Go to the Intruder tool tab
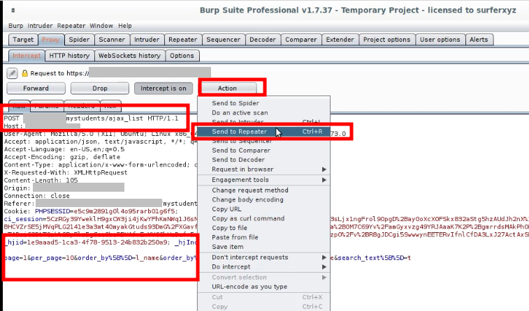This screenshot has width=529, height=311. click(147, 39)
